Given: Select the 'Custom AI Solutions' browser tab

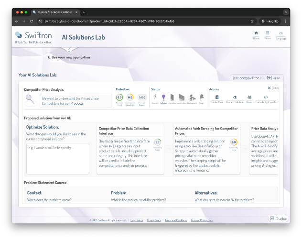Looking at the screenshot, I should click(x=55, y=12).
